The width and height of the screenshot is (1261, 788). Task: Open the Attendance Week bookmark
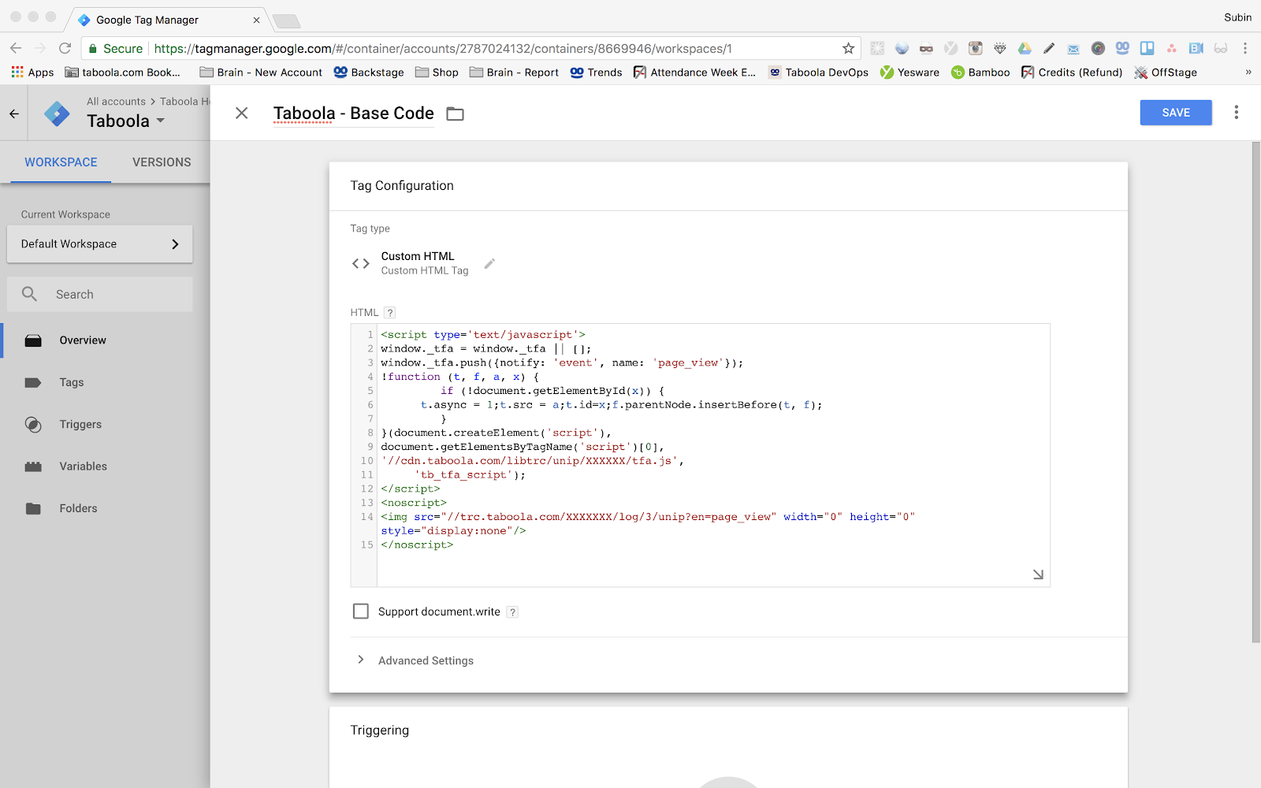pyautogui.click(x=694, y=72)
